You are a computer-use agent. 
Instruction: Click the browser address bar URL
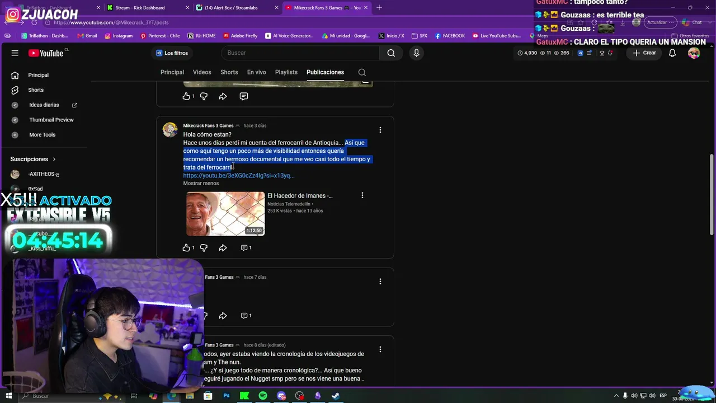(111, 22)
